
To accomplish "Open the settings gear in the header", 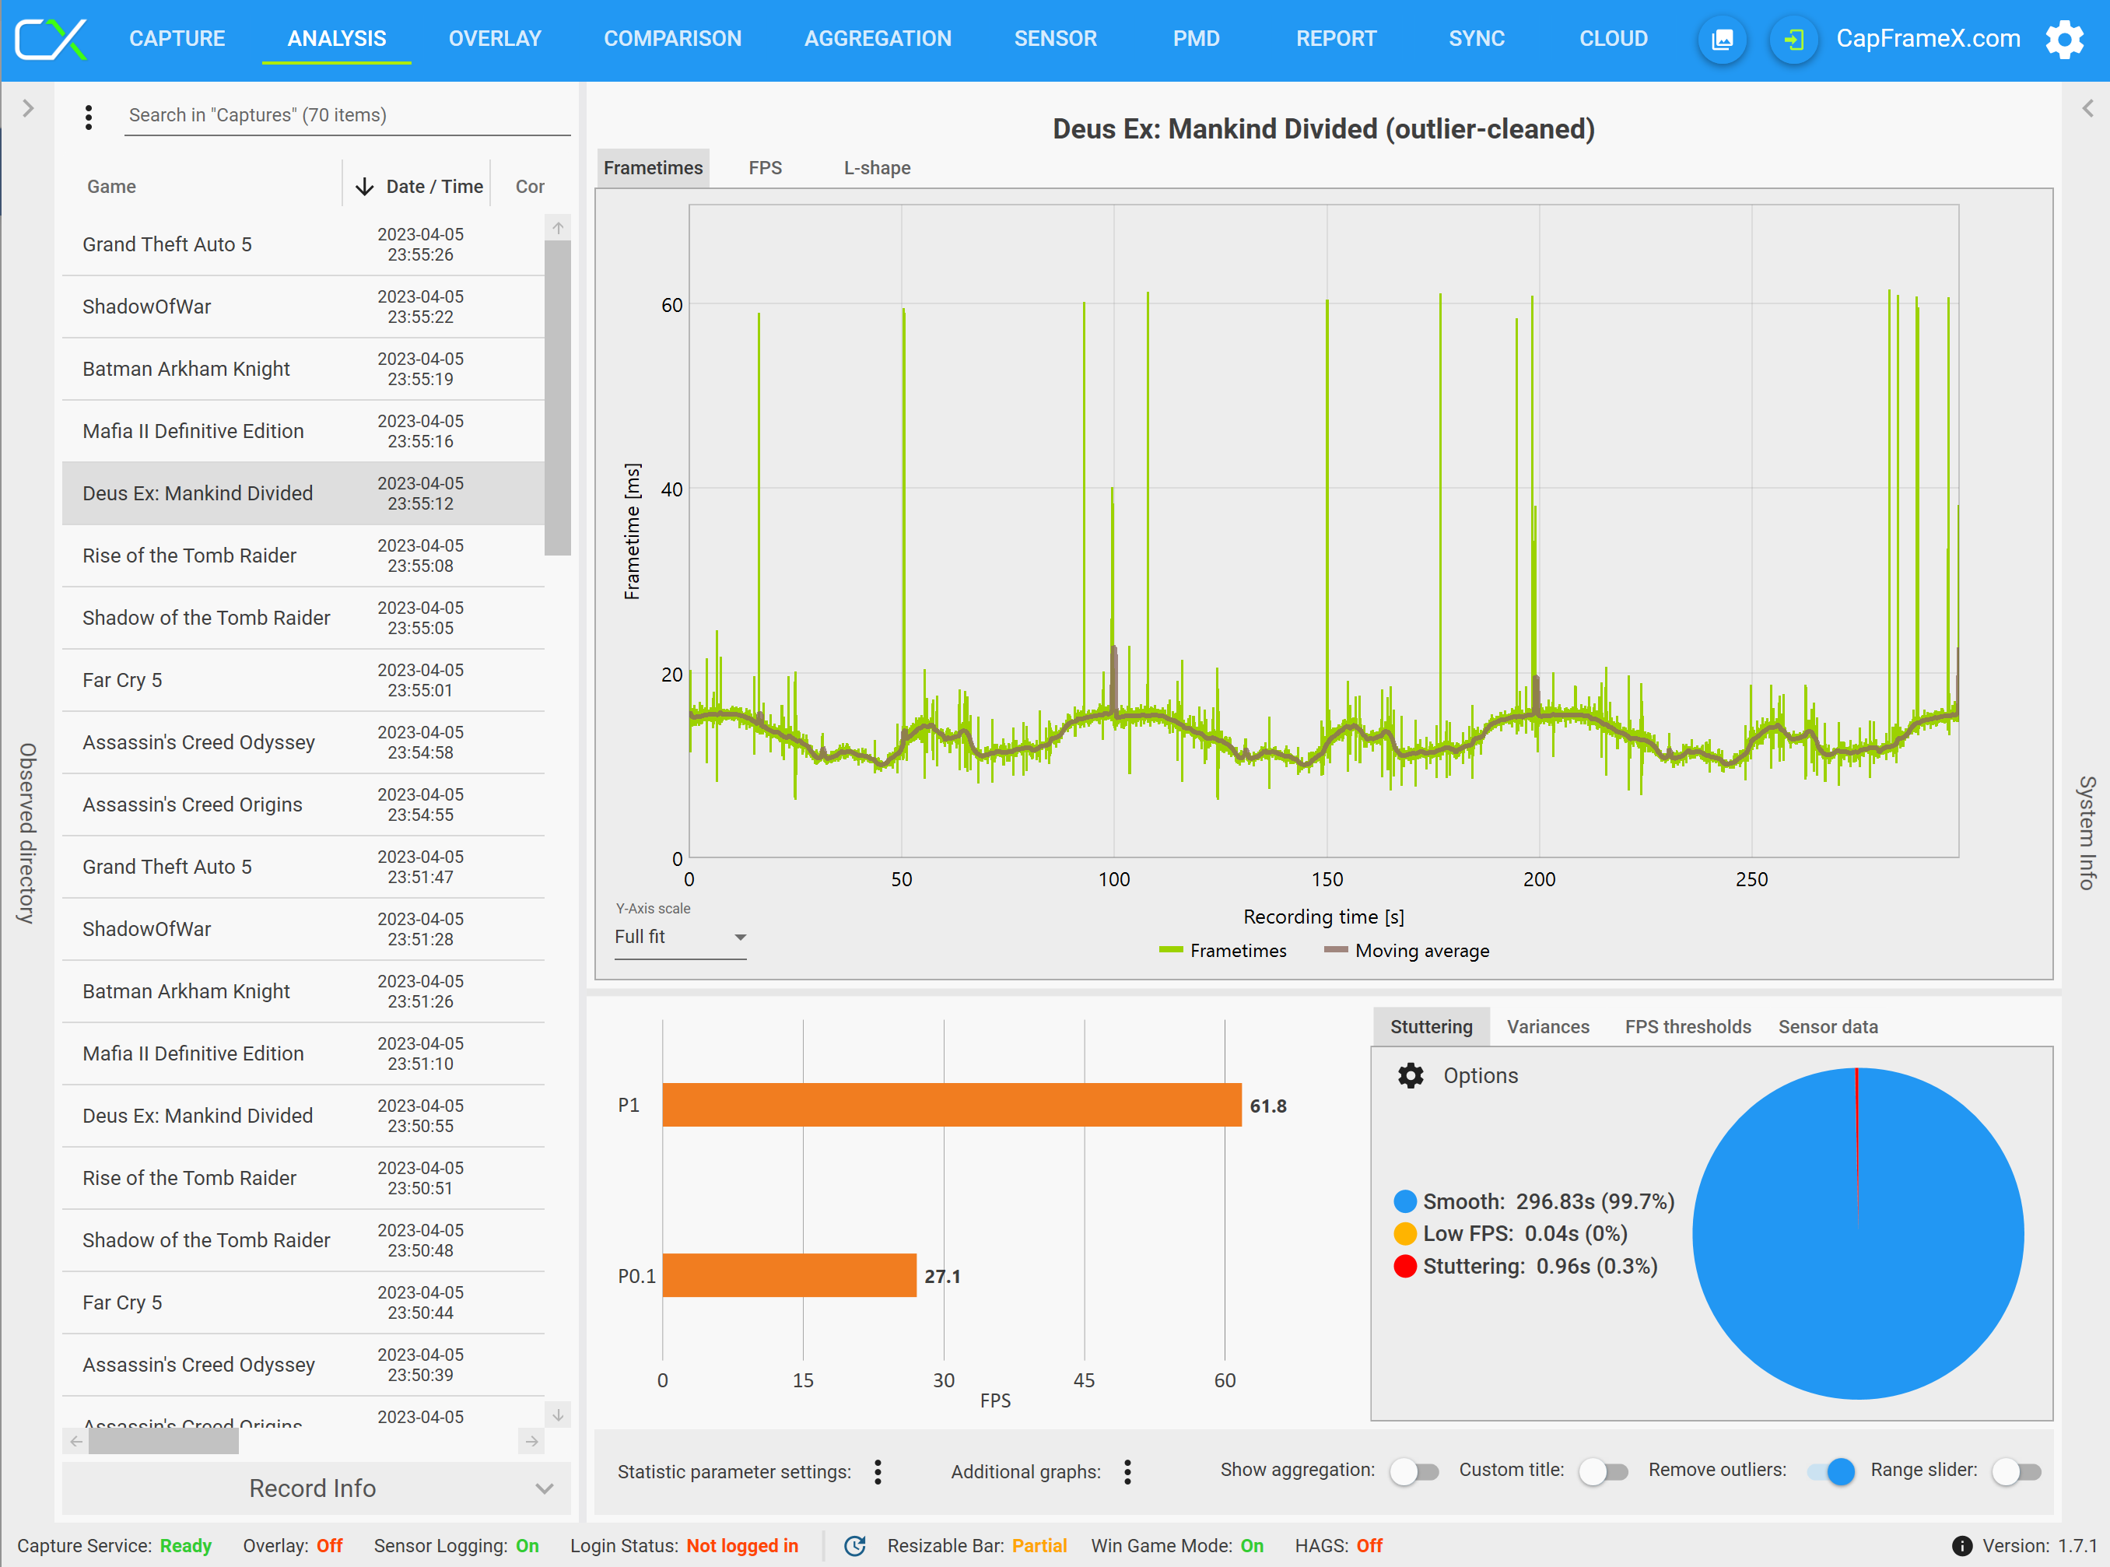I will click(x=2063, y=39).
